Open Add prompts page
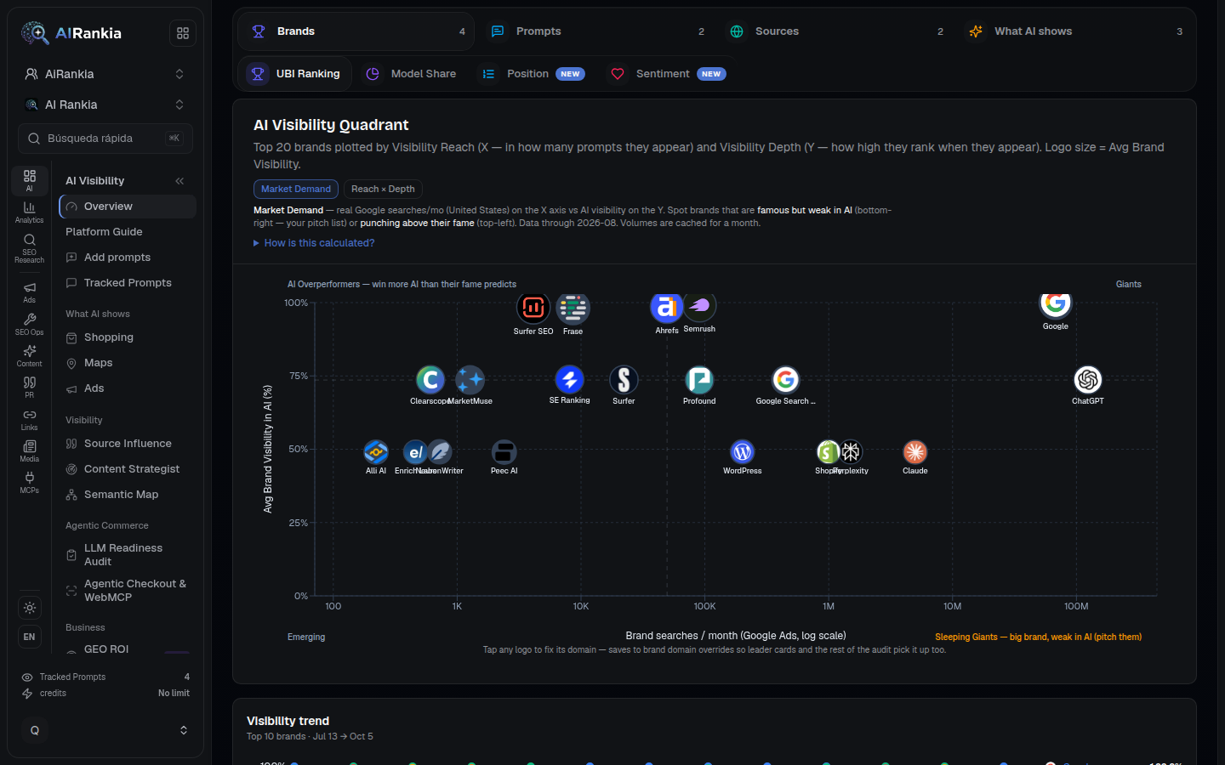This screenshot has height=765, width=1225. [x=128, y=258]
